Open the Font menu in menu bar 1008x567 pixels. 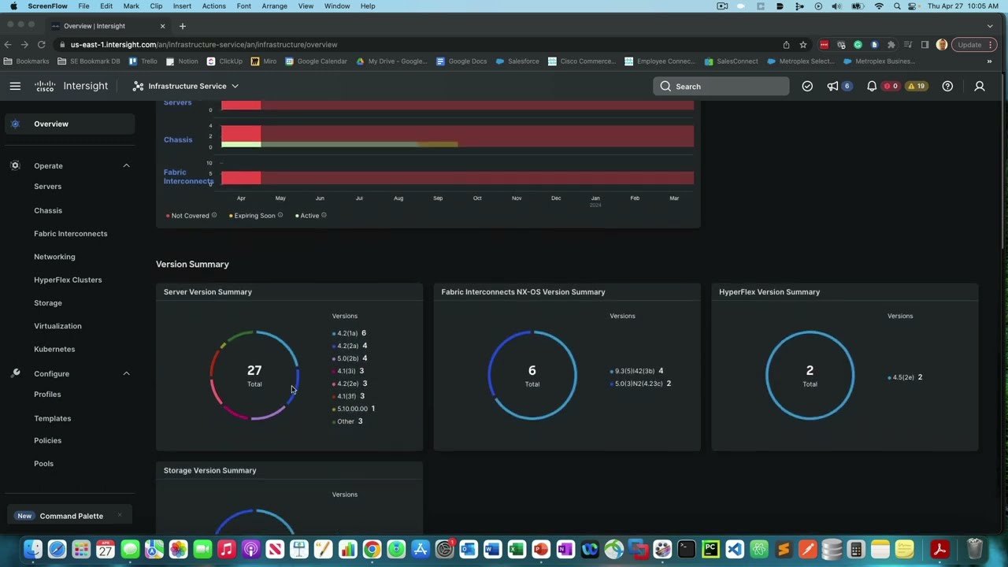point(243,6)
